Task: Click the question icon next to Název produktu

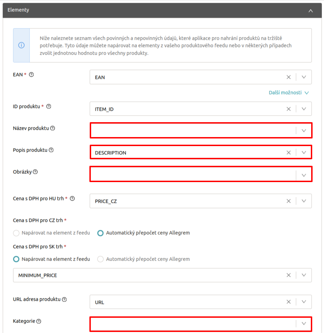Action: (x=53, y=128)
